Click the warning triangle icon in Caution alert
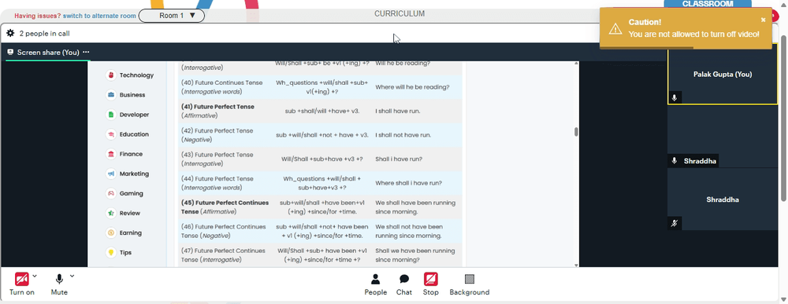This screenshot has width=788, height=304. (615, 28)
